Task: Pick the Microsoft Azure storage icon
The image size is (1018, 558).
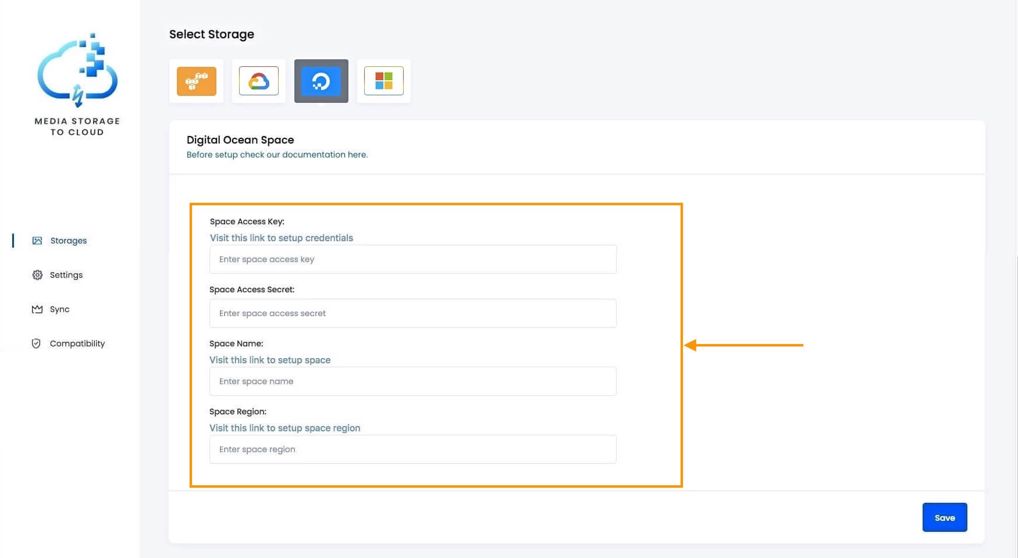Action: 383,81
